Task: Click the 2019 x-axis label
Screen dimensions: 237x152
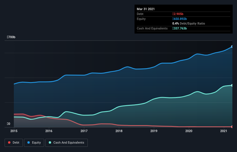Action: [x=154, y=131]
